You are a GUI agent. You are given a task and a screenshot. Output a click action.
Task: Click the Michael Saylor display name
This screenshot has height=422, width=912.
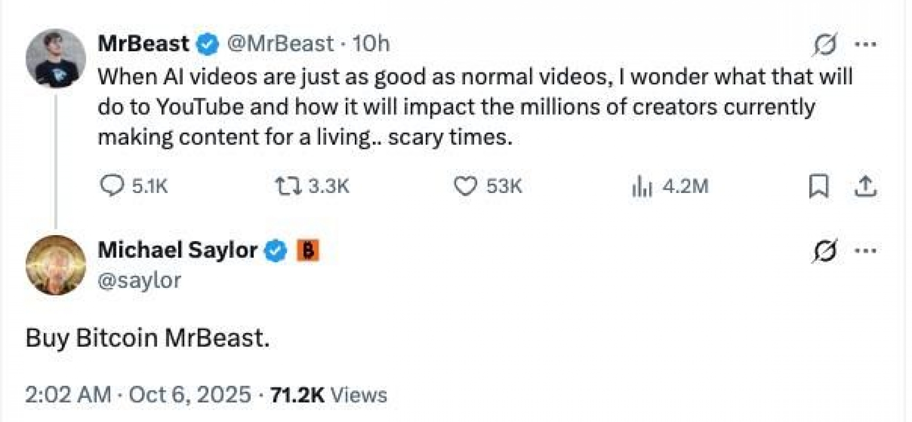(x=177, y=250)
